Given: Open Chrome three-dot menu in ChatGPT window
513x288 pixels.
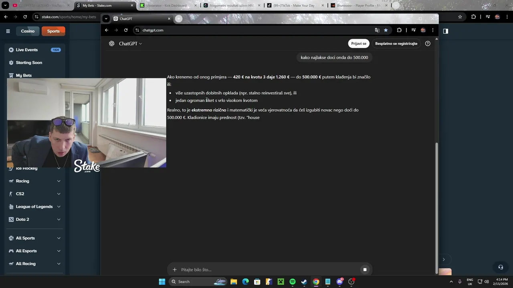Looking at the screenshot, I should point(432,30).
